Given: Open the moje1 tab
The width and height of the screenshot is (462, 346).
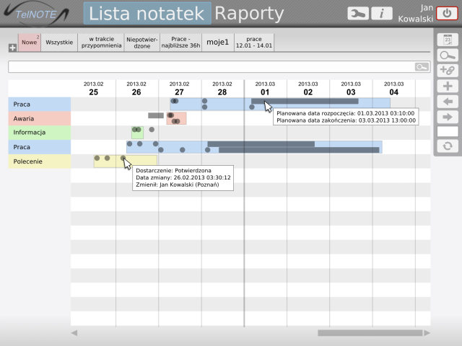Looking at the screenshot, I should pyautogui.click(x=218, y=43).
